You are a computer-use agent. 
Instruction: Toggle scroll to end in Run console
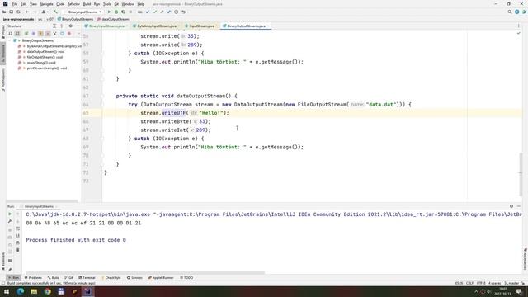[x=18, y=236]
